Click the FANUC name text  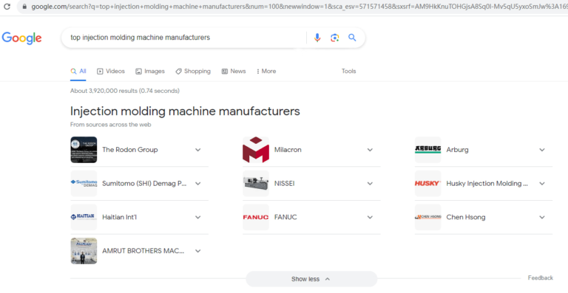coord(285,217)
